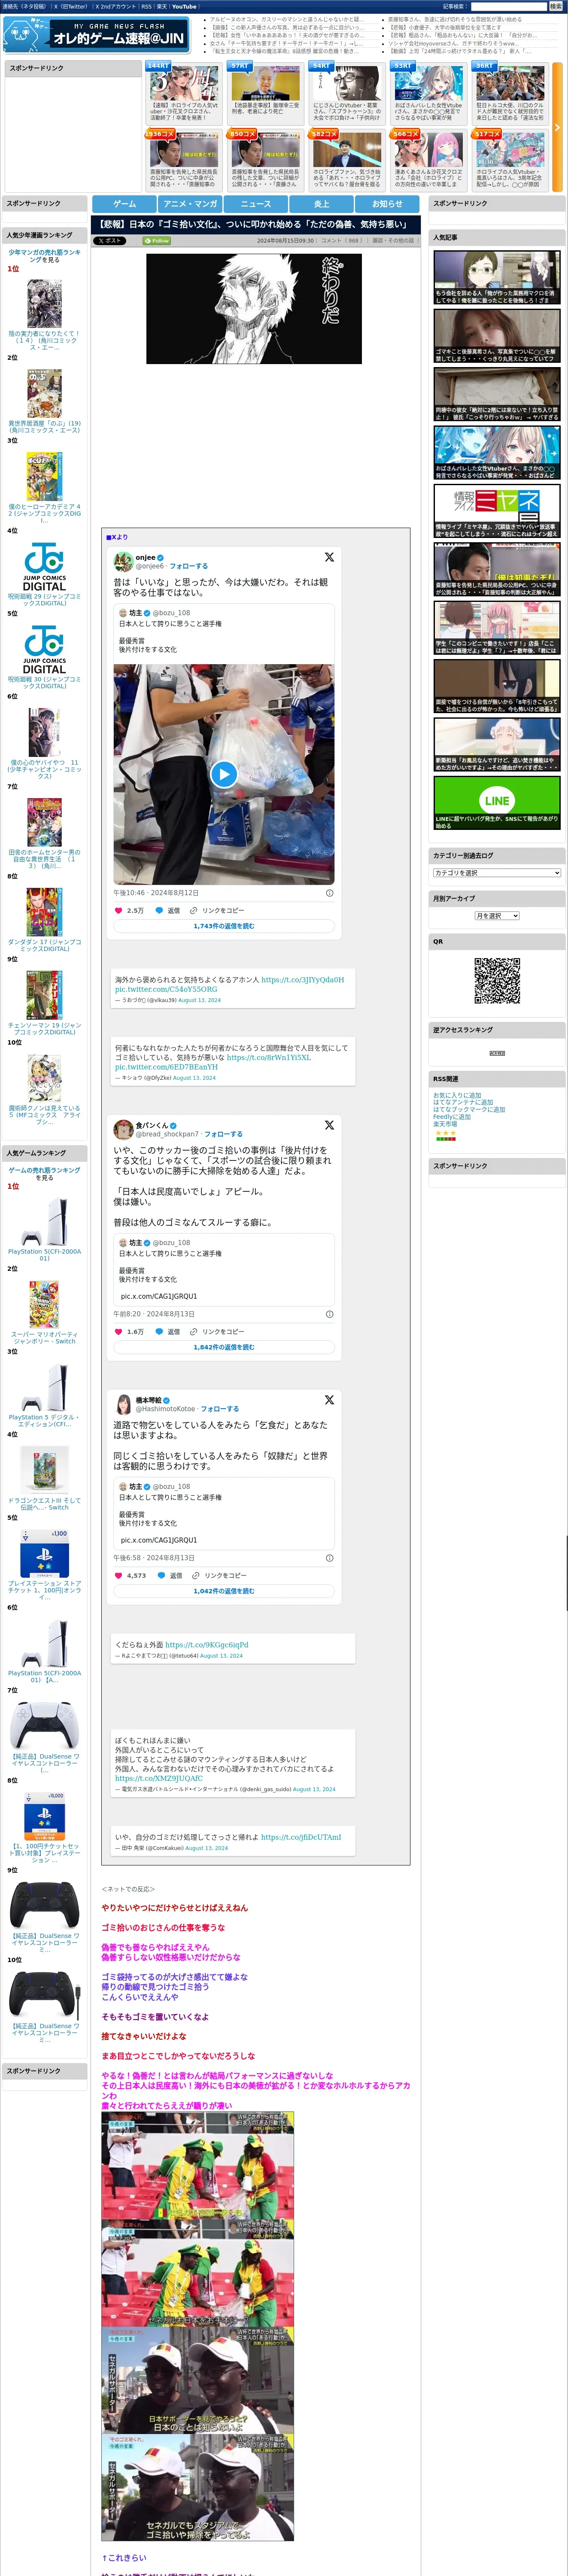Click the お気に入りに追加 link
568x2576 pixels.
click(x=457, y=1095)
